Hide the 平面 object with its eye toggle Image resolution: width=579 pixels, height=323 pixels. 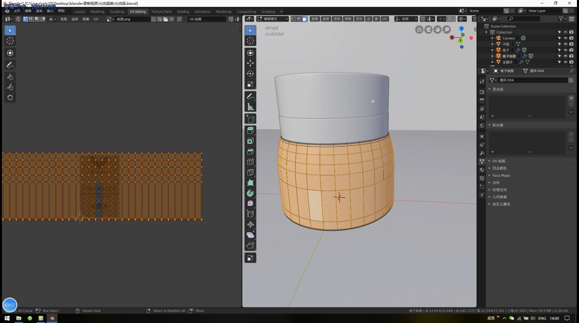tap(565, 44)
